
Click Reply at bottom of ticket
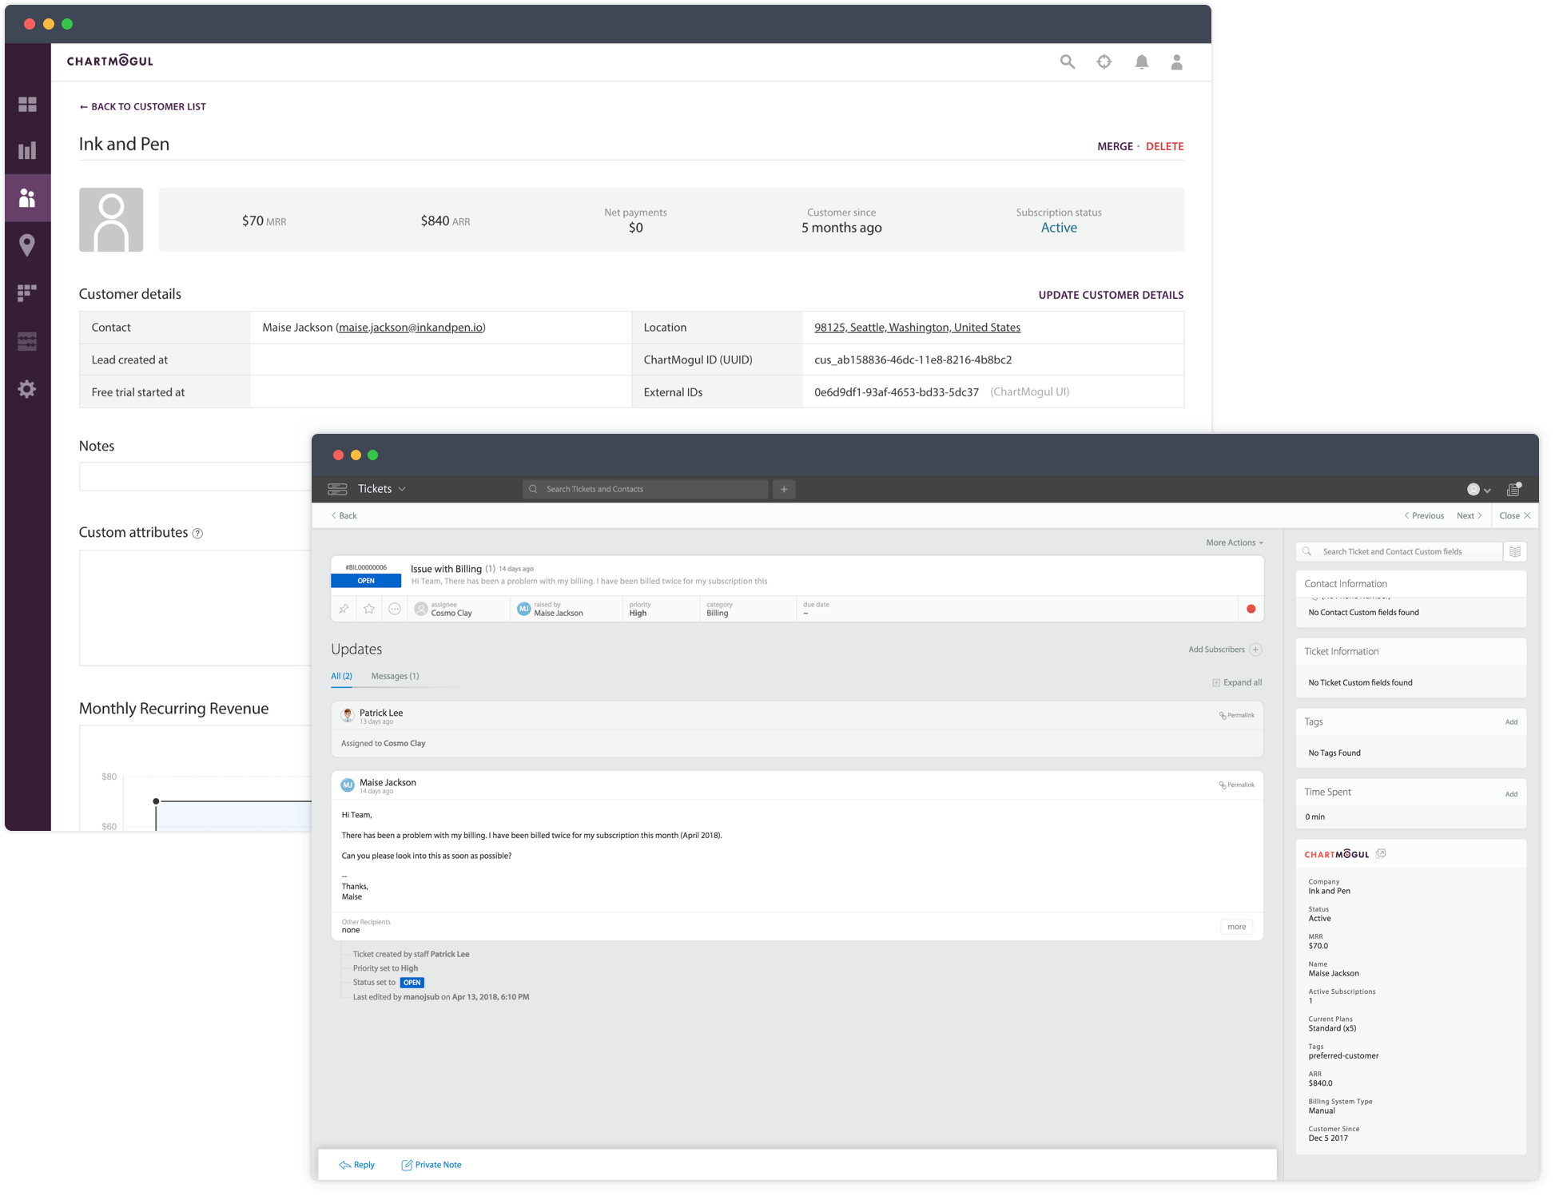point(357,1165)
